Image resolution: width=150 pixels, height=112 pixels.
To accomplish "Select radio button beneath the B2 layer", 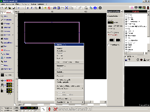I will click(x=32, y=111).
